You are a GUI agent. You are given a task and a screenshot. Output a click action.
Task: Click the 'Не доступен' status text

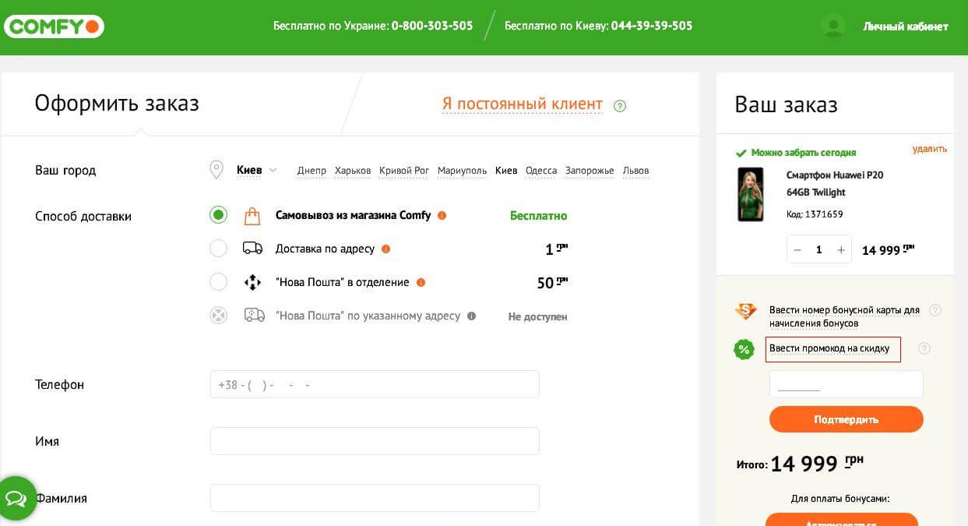coord(538,316)
